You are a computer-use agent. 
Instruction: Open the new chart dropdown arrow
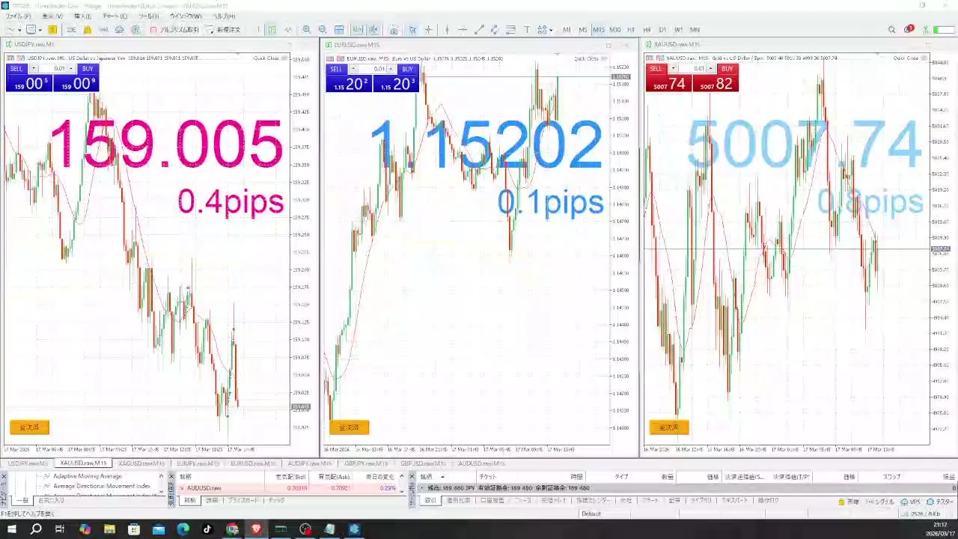[x=19, y=30]
